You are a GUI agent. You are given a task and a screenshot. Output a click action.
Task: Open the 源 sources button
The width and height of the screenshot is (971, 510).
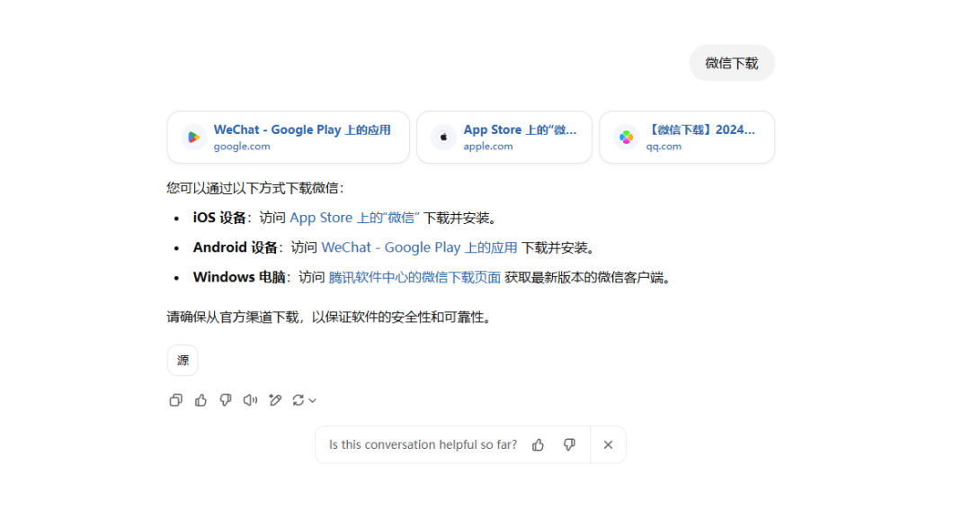(183, 360)
